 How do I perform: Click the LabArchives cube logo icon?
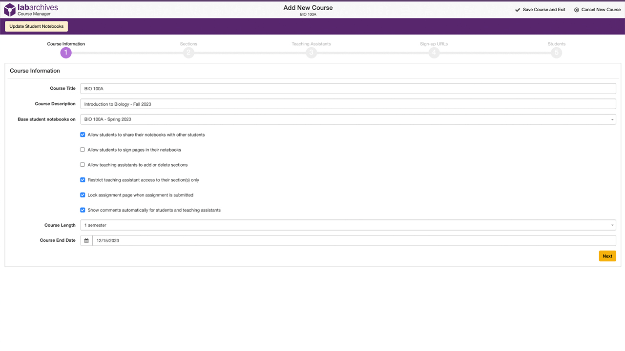[10, 9]
